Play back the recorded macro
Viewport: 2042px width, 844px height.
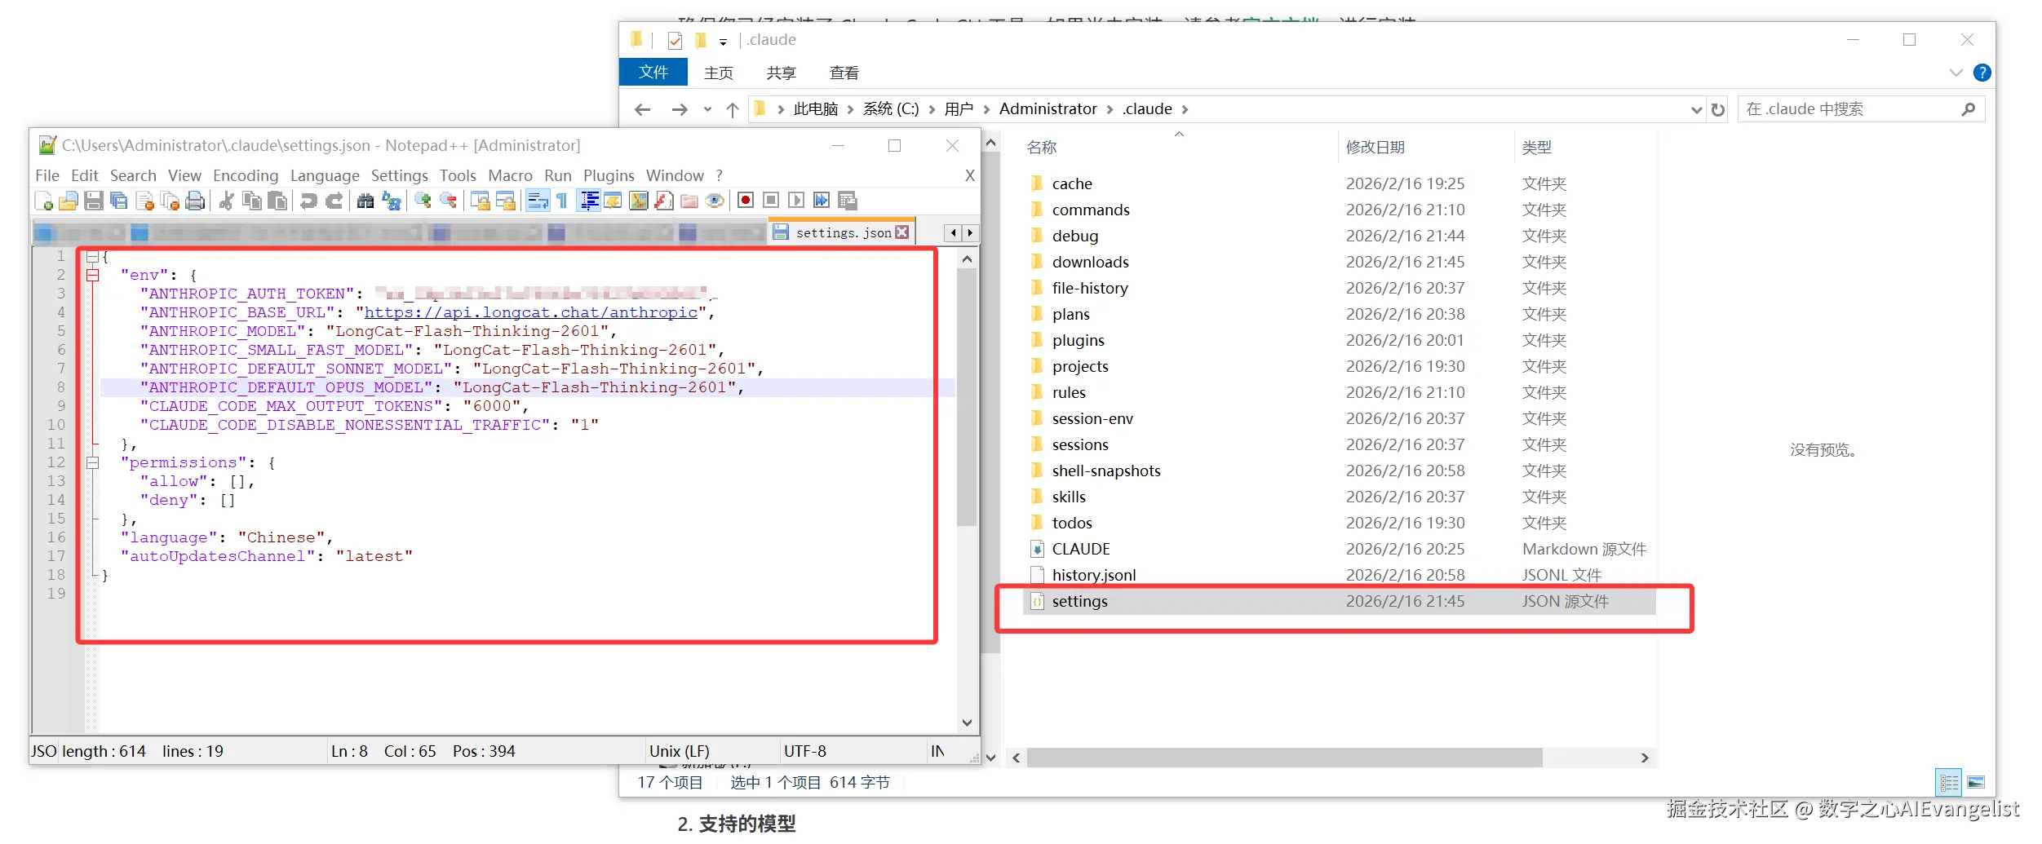(796, 201)
